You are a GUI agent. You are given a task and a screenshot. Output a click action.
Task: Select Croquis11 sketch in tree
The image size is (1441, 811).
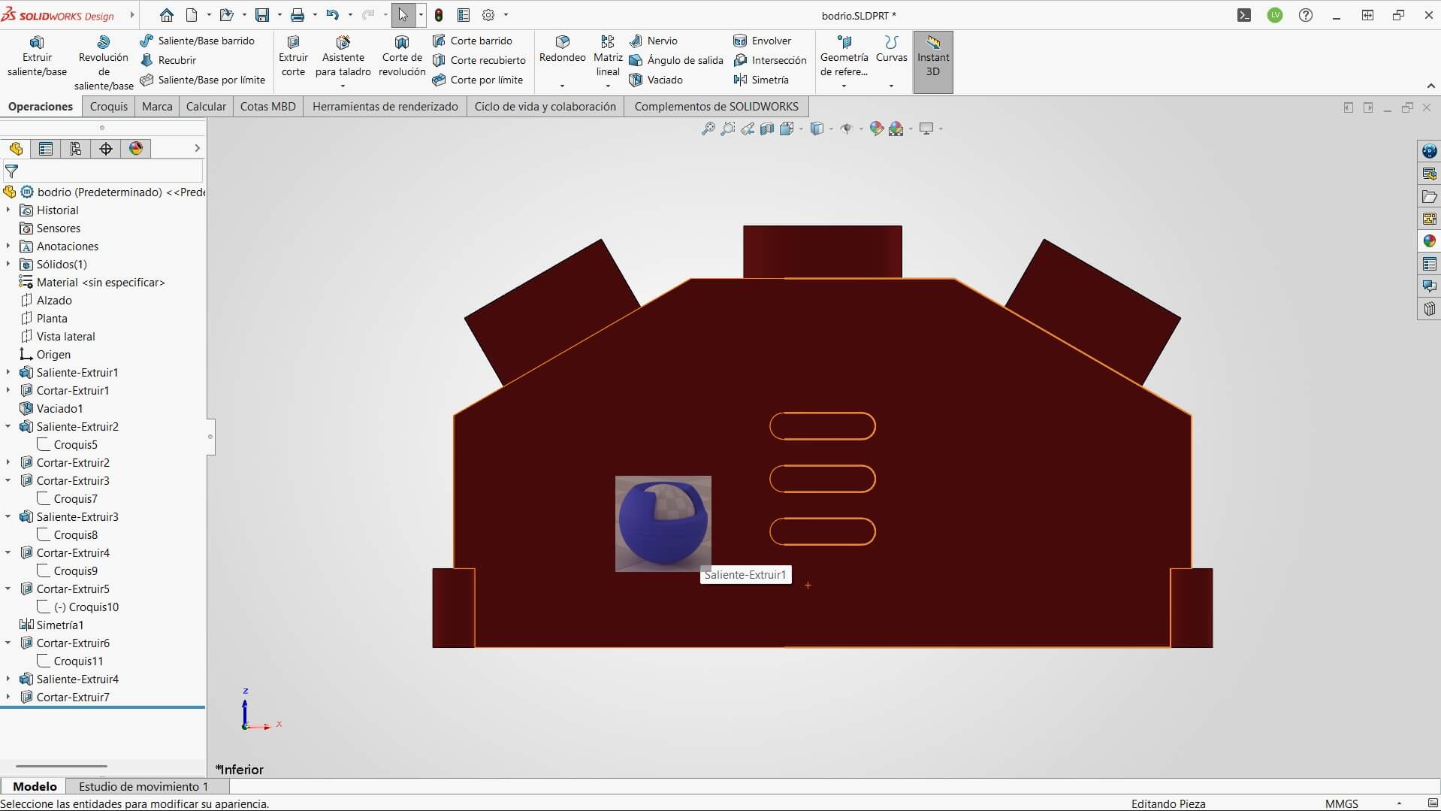coord(70,661)
